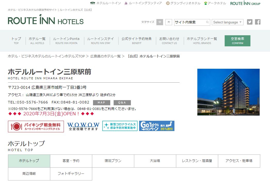The height and width of the screenshot is (182, 270).
Task: Select the レストラン・居酒屋 tab
Action: pyautogui.click(x=197, y=161)
